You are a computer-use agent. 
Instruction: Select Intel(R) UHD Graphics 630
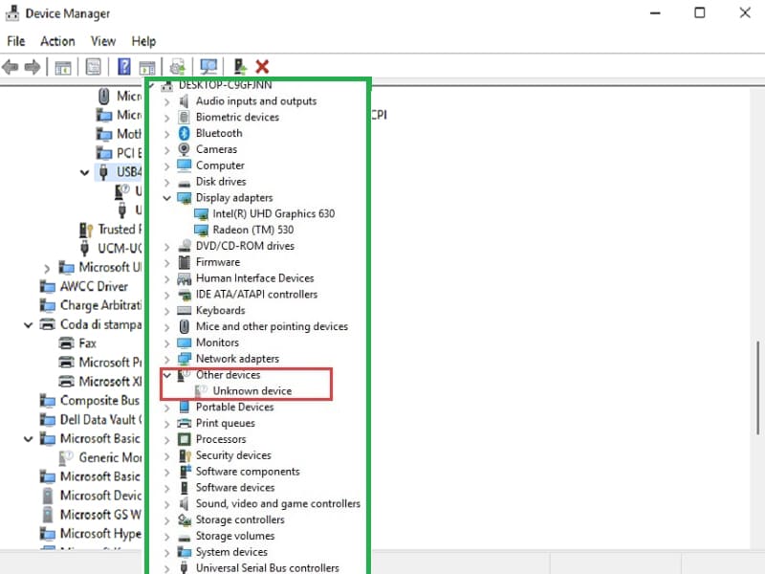pos(273,213)
